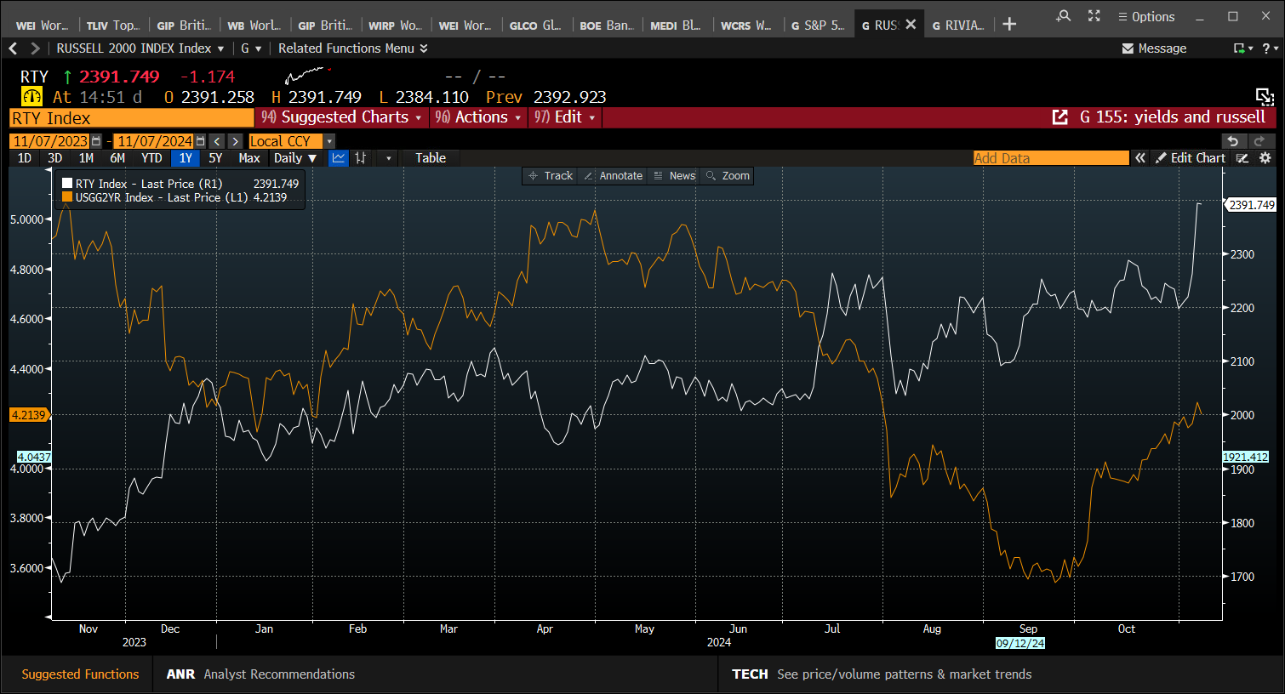
Task: Click the line chart type icon
Action: click(x=339, y=157)
